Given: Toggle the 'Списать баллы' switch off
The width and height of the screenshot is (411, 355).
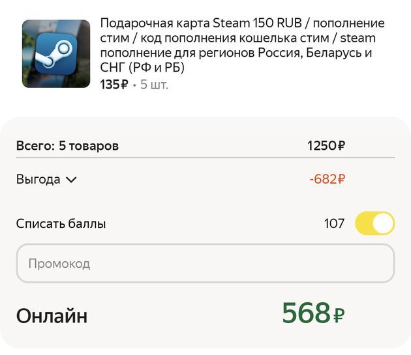Looking at the screenshot, I should tap(374, 223).
